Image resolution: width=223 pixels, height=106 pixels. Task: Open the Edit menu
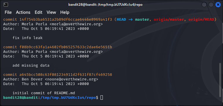[x=39, y=12]
